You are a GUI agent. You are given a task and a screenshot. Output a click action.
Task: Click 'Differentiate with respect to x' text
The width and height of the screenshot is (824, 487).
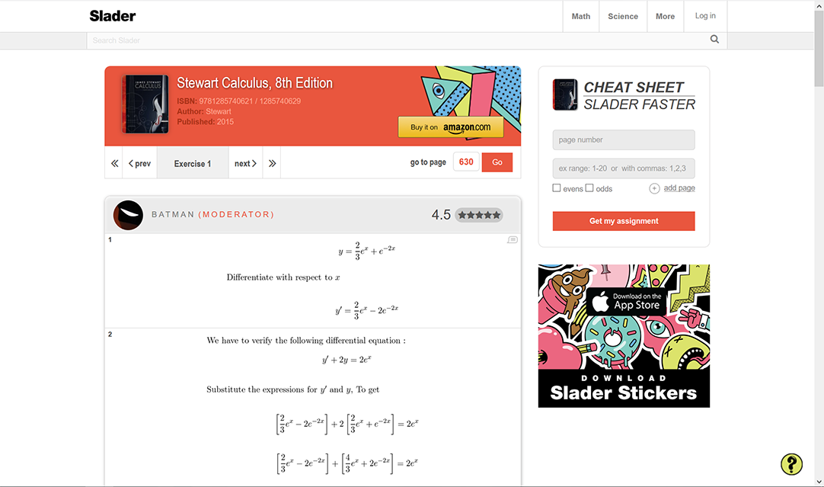(x=283, y=277)
